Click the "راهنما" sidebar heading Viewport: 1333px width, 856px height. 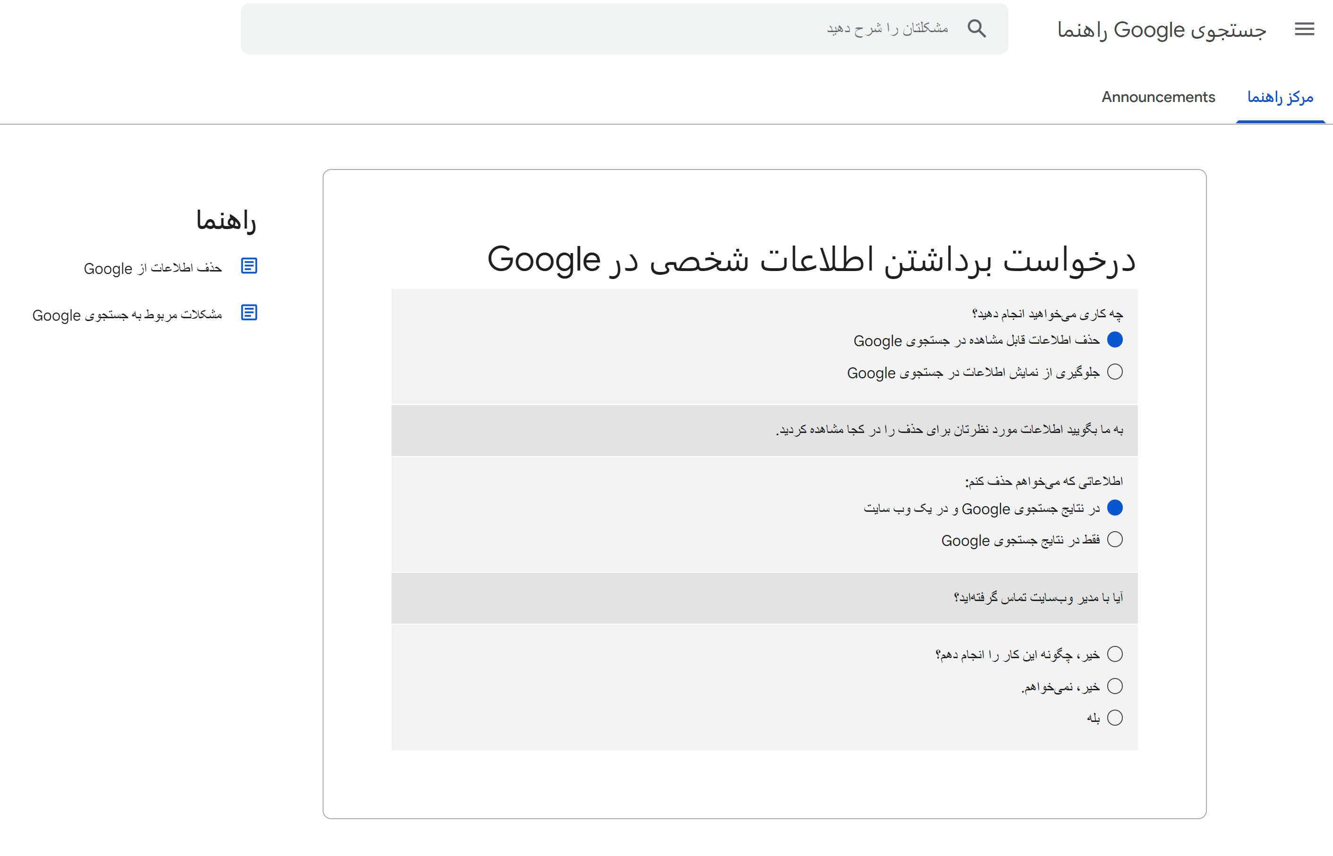pyautogui.click(x=226, y=220)
